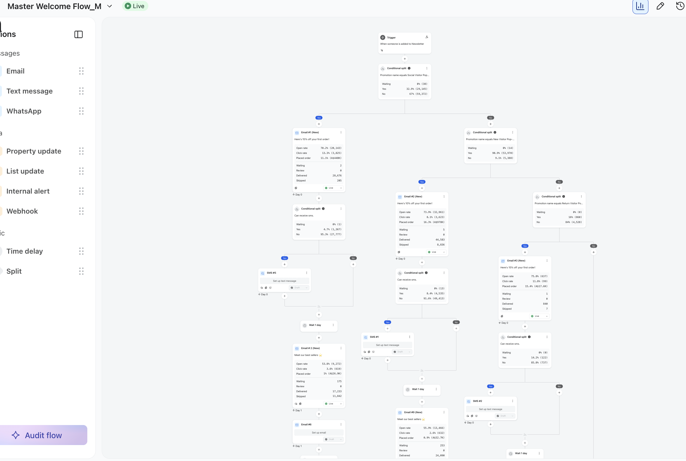Click Set up text message on SMS #2

[x=490, y=409]
